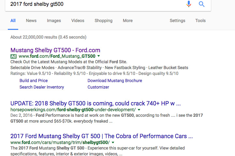Open dropdown arrow beside horsepowerkings.com URL

pos(135,110)
